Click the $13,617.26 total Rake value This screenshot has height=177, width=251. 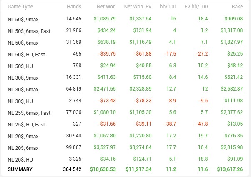tap(230, 169)
